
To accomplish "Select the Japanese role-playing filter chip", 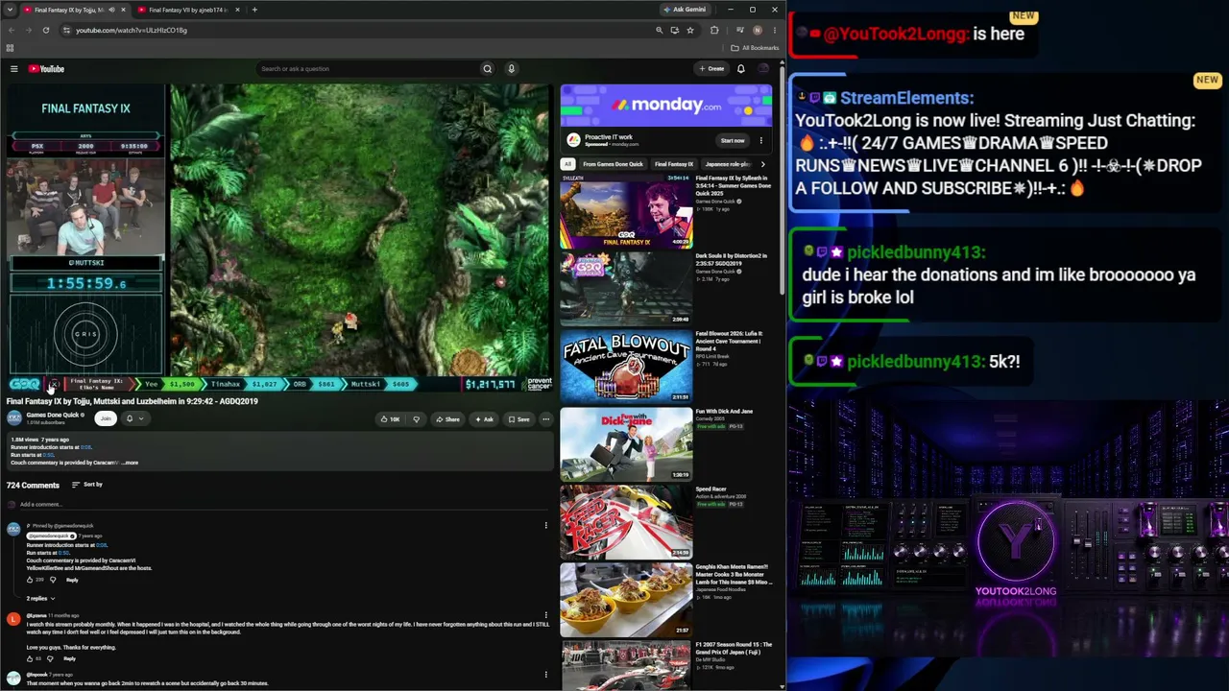I will (x=727, y=164).
